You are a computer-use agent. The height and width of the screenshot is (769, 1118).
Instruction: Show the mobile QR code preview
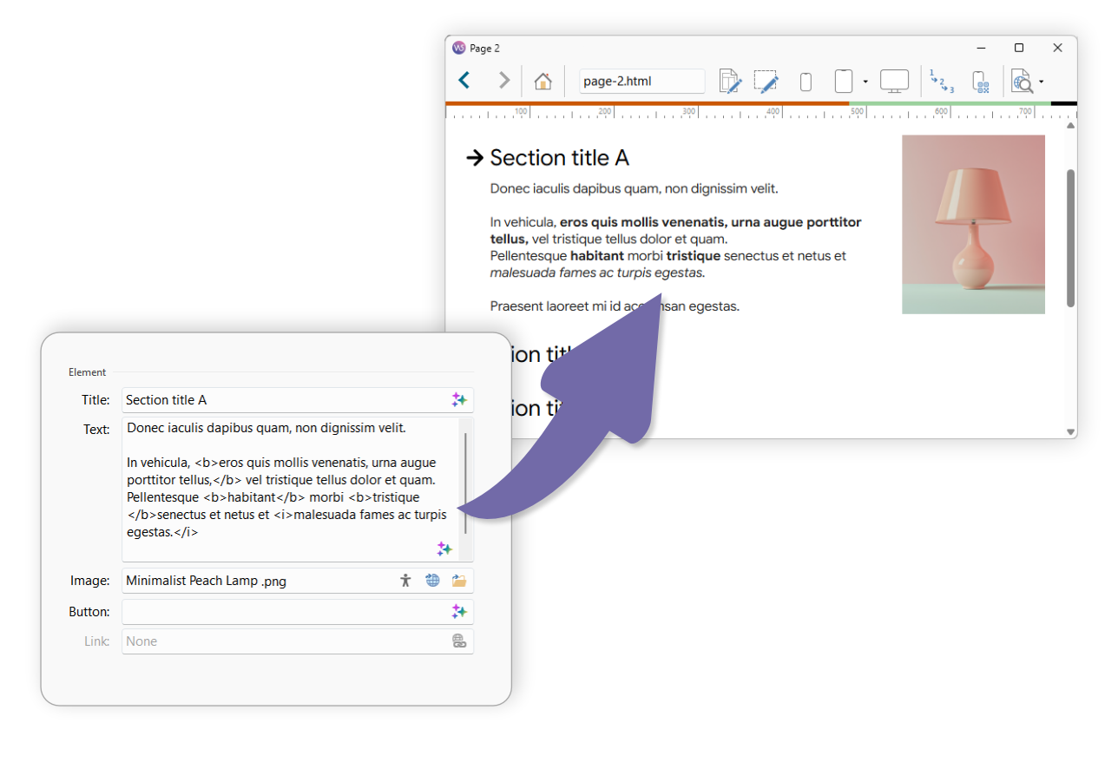coord(981,82)
